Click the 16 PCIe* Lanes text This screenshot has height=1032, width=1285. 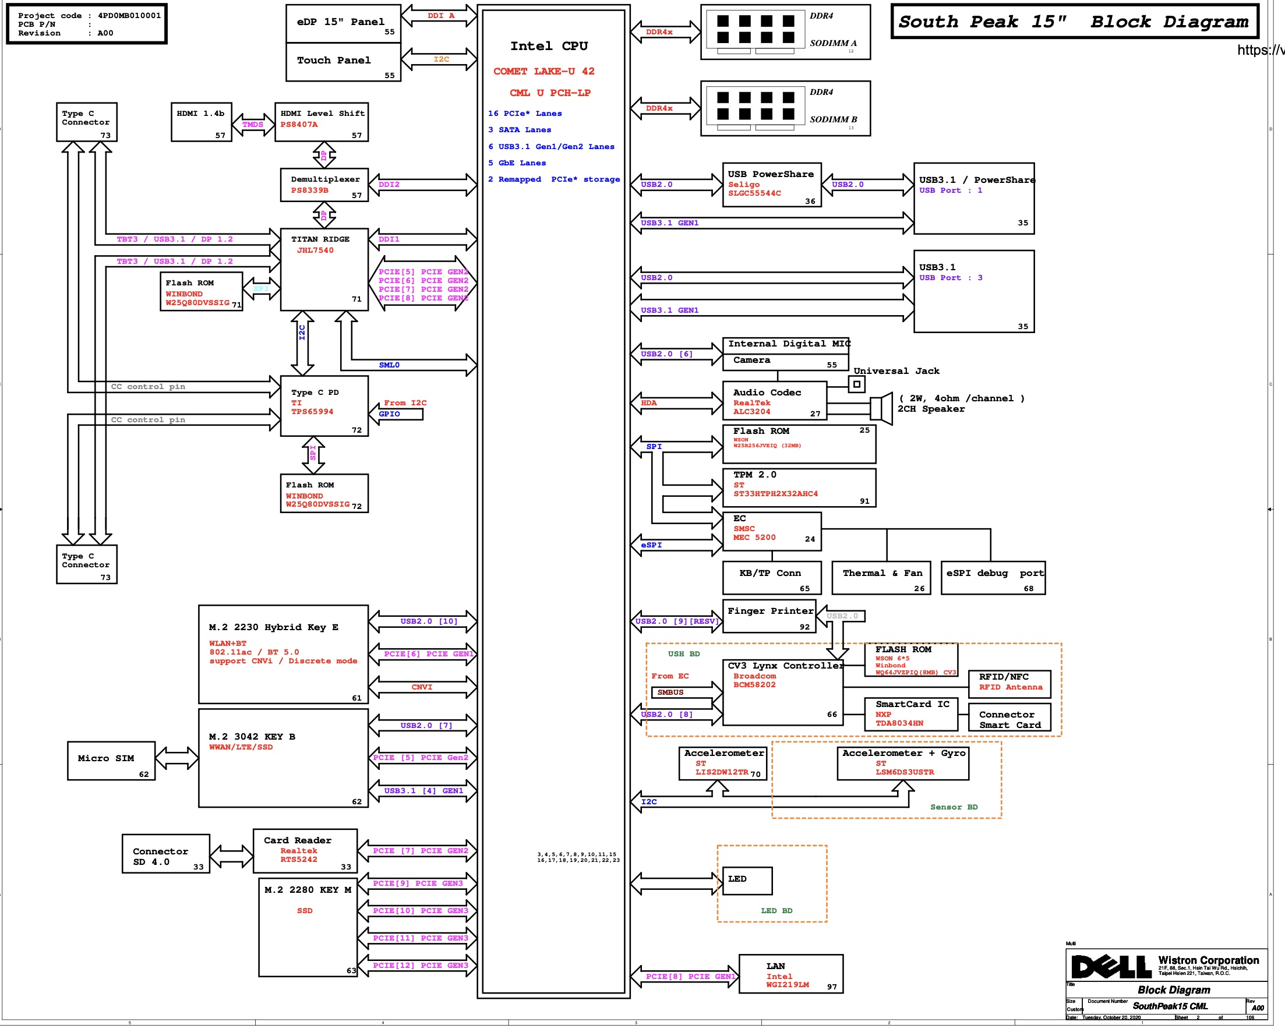tap(524, 113)
